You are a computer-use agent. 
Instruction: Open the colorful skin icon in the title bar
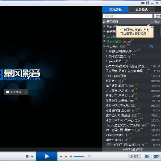[148, 3]
